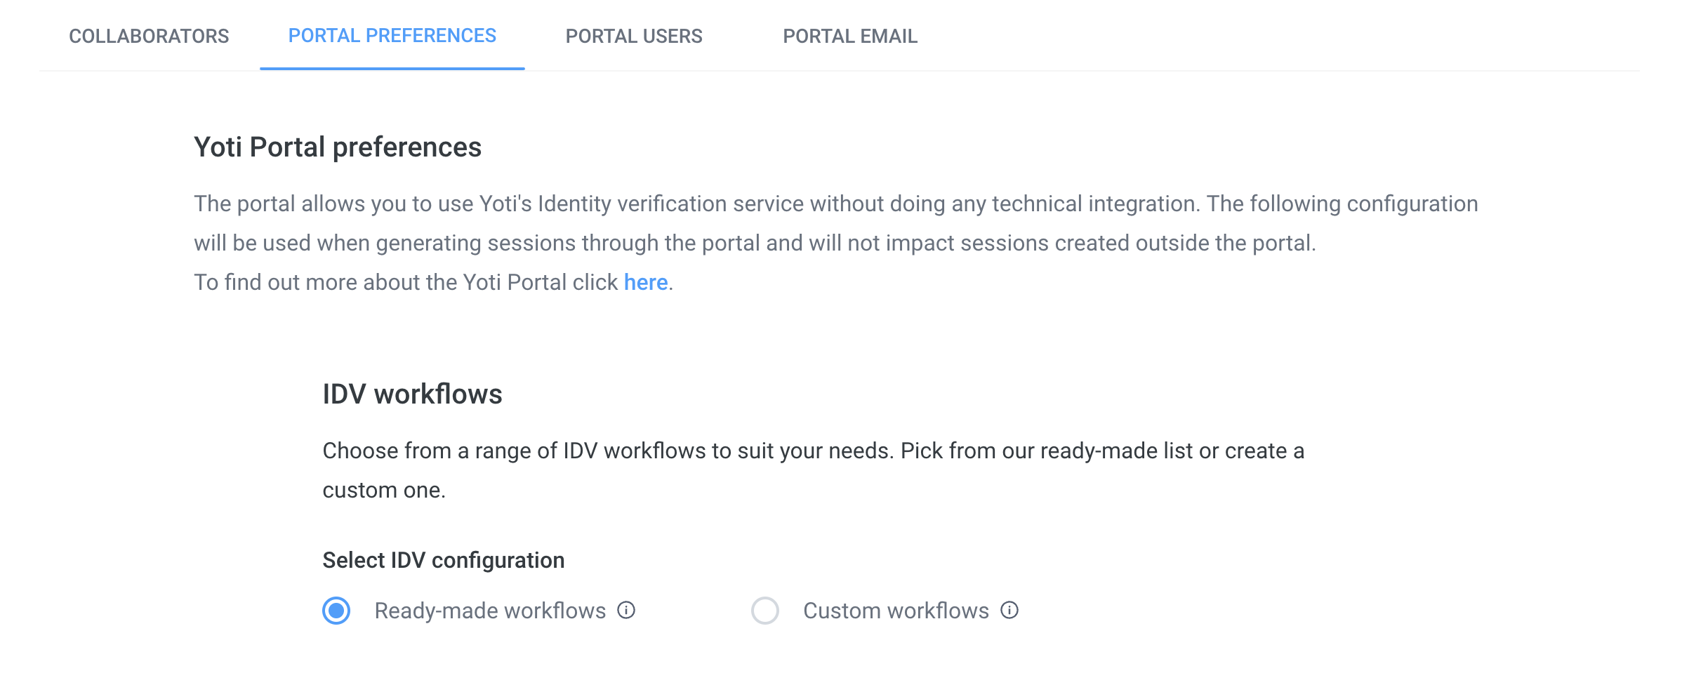The image size is (1682, 685).
Task: Show info icon beside Ready-made workflows
Action: pos(626,610)
